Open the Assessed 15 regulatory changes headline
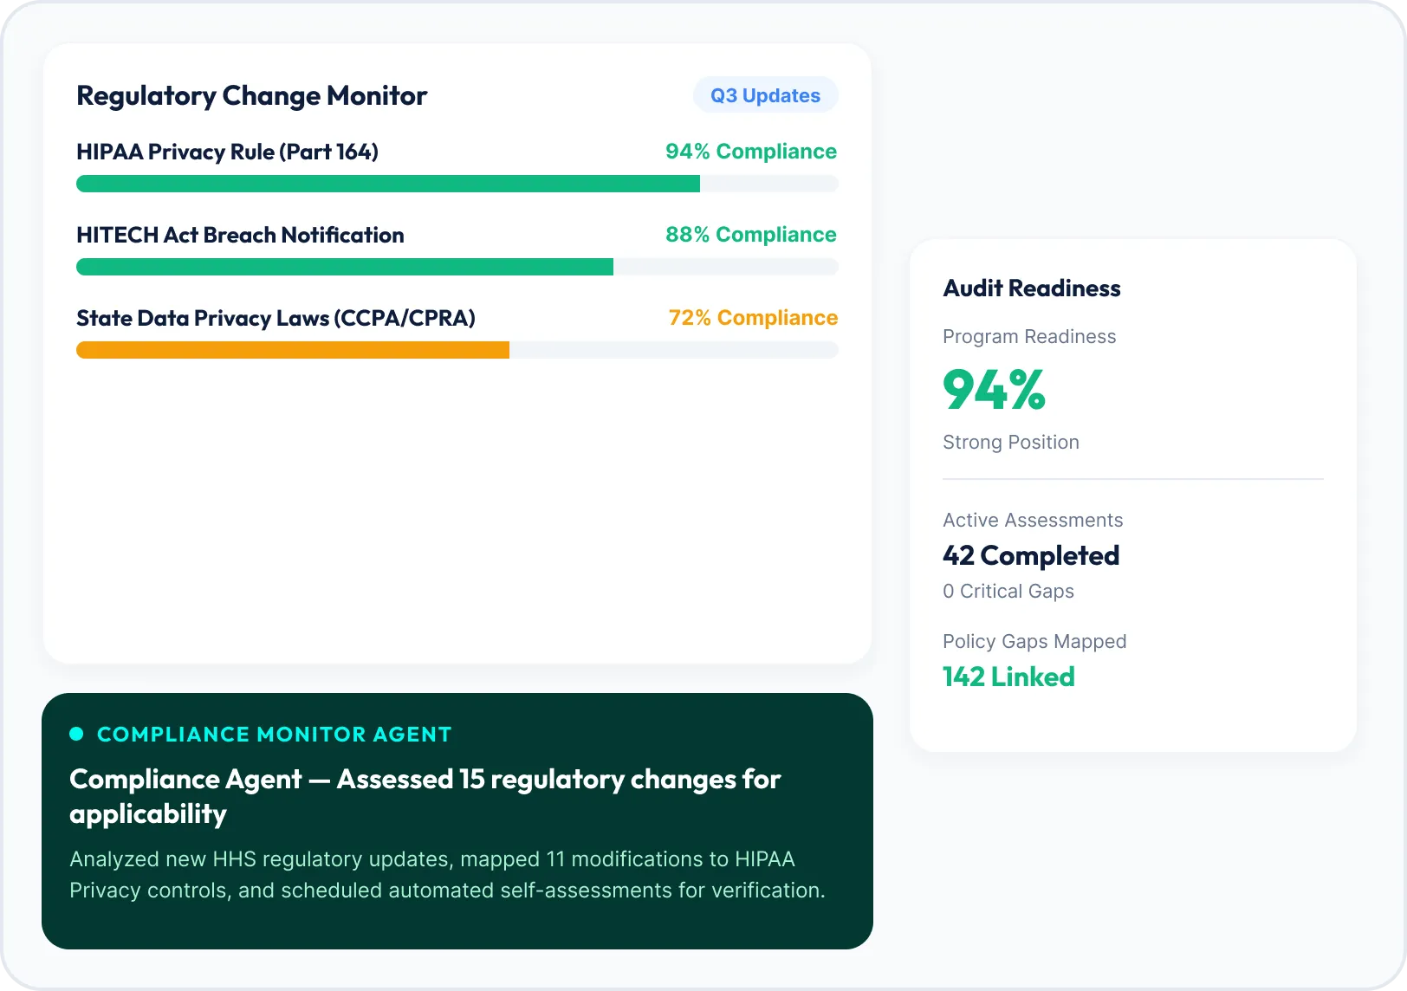 pyautogui.click(x=425, y=796)
